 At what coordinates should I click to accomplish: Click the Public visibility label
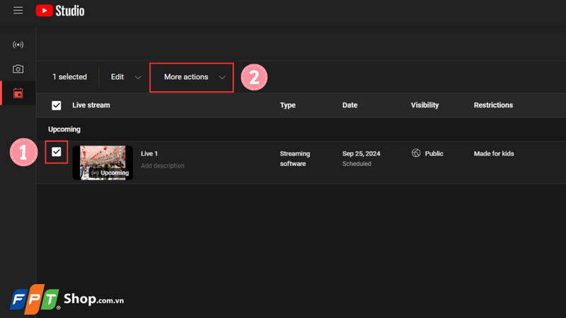[434, 153]
